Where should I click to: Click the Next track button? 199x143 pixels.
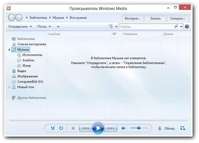click(x=110, y=128)
